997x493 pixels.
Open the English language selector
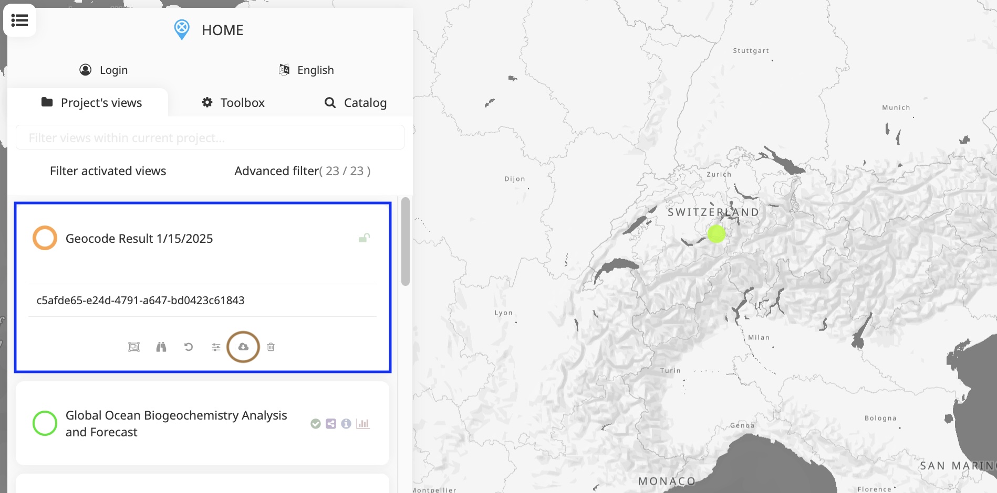[306, 70]
